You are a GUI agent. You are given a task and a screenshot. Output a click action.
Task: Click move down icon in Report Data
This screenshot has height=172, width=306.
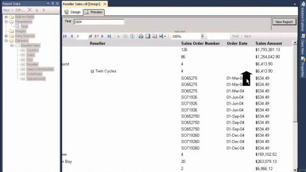point(44,10)
